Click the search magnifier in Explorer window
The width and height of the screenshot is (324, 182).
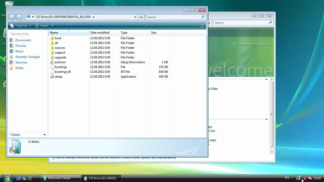coord(203,17)
